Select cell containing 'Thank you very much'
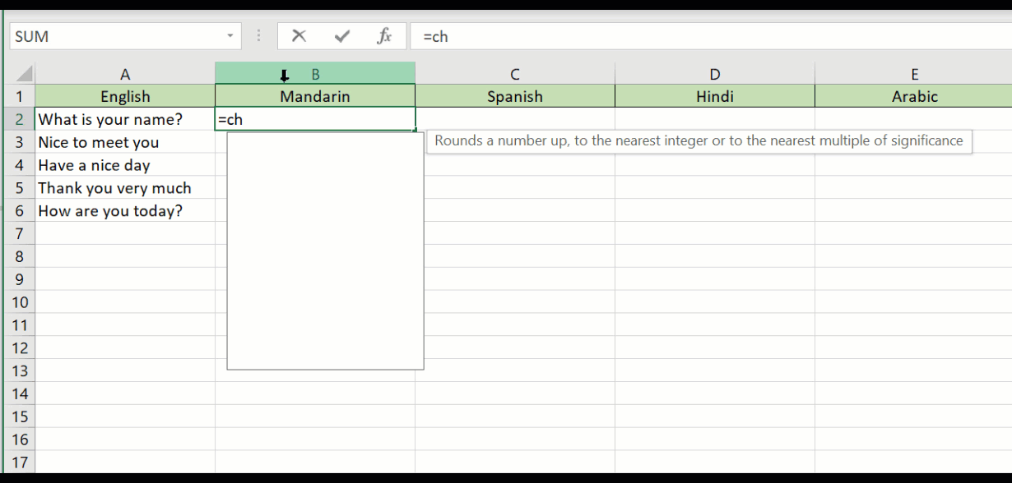This screenshot has width=1012, height=483. pos(125,188)
